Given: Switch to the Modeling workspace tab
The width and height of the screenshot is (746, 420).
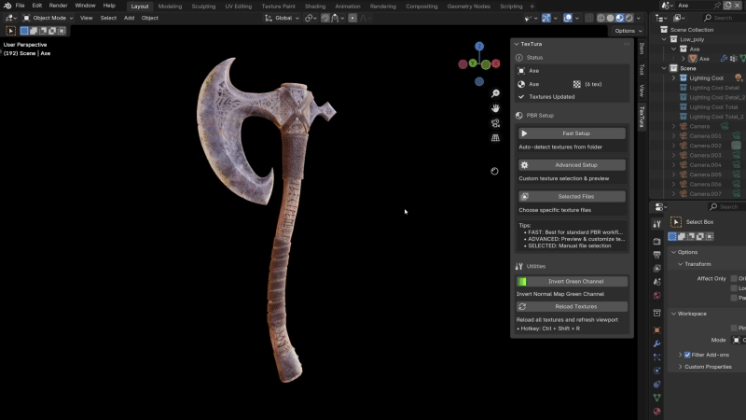Looking at the screenshot, I should (x=170, y=7).
